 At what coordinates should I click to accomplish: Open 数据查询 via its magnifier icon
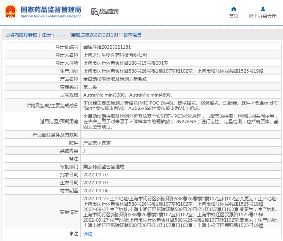[94, 12]
